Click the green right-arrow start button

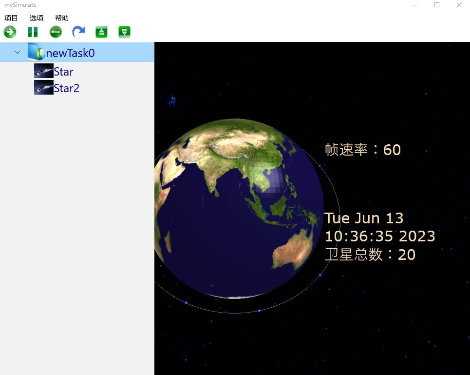10,32
